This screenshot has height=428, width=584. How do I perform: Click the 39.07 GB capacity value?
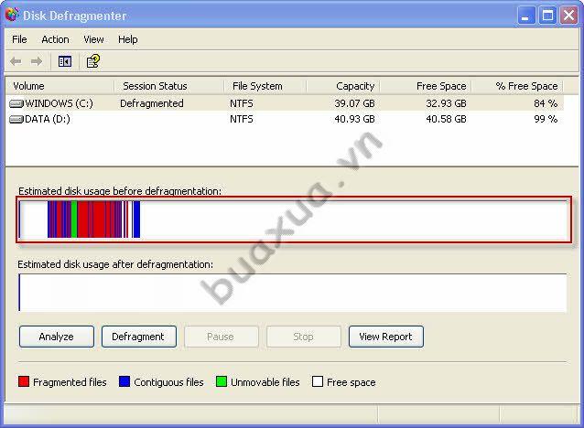pyautogui.click(x=354, y=103)
